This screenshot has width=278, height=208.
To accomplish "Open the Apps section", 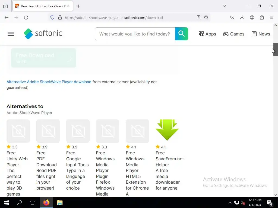I will click(207, 34).
